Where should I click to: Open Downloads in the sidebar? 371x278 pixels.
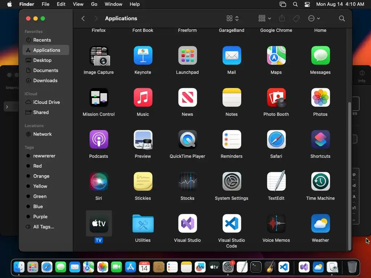pyautogui.click(x=46, y=81)
